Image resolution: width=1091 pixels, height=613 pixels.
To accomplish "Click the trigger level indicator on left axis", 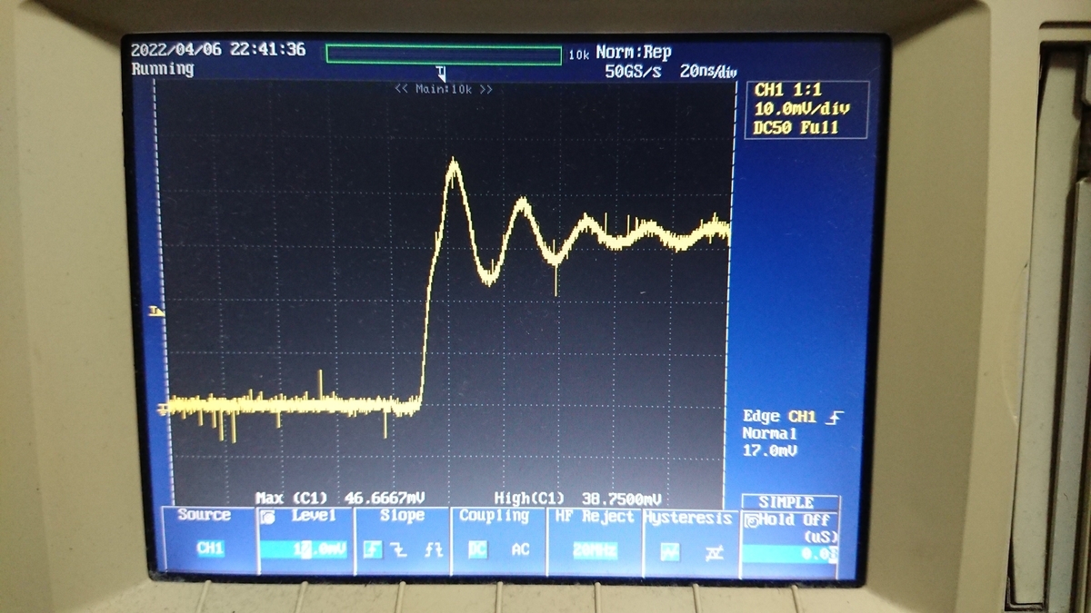I will pyautogui.click(x=156, y=311).
